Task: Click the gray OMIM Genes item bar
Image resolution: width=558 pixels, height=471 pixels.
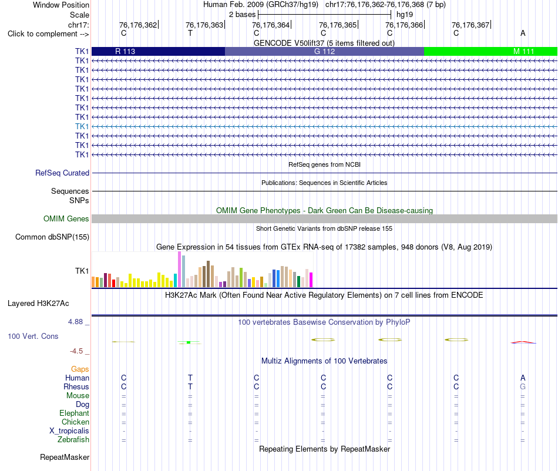Action: point(325,219)
